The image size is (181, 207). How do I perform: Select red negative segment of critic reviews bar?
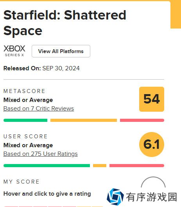point(142,120)
